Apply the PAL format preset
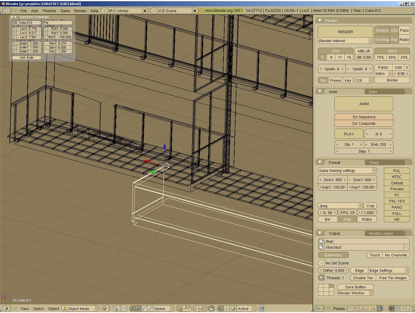The height and width of the screenshot is (313, 415). point(397,171)
